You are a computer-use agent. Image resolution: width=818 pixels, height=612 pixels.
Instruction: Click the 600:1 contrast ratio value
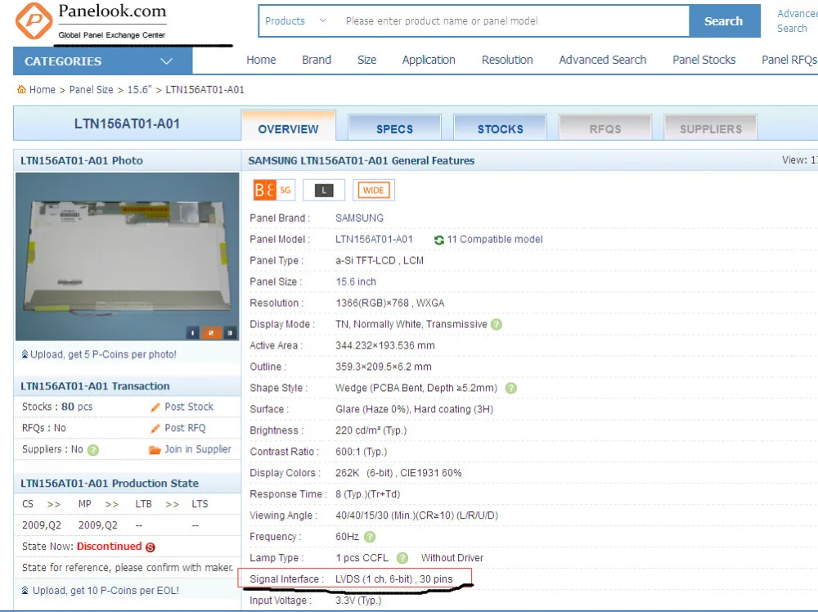tap(361, 452)
